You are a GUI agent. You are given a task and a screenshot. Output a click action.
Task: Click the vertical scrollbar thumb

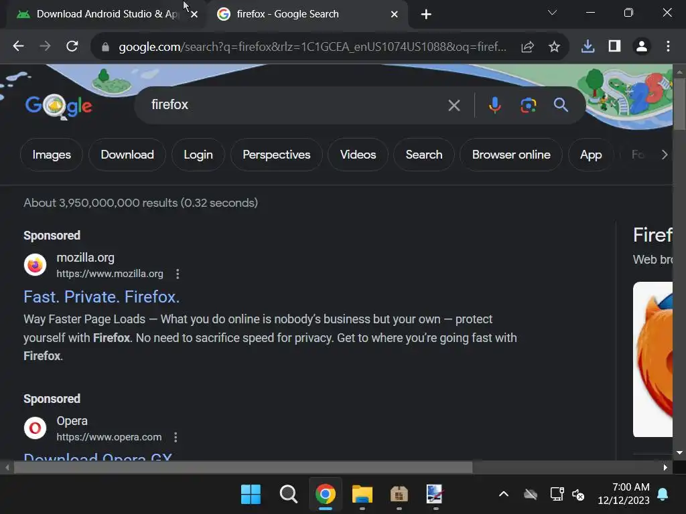click(x=679, y=104)
